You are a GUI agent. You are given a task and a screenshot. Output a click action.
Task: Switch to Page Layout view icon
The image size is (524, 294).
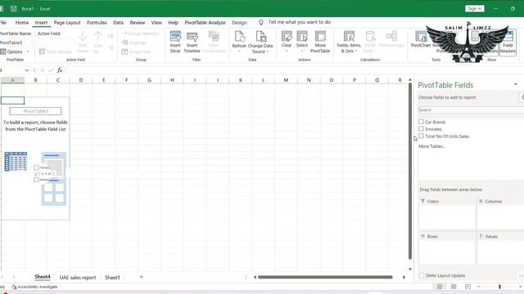point(454,287)
